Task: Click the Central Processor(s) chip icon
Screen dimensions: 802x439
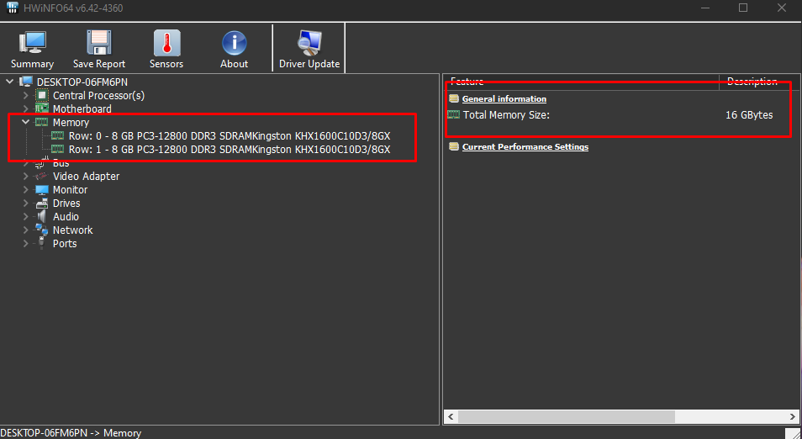Action: [x=42, y=96]
